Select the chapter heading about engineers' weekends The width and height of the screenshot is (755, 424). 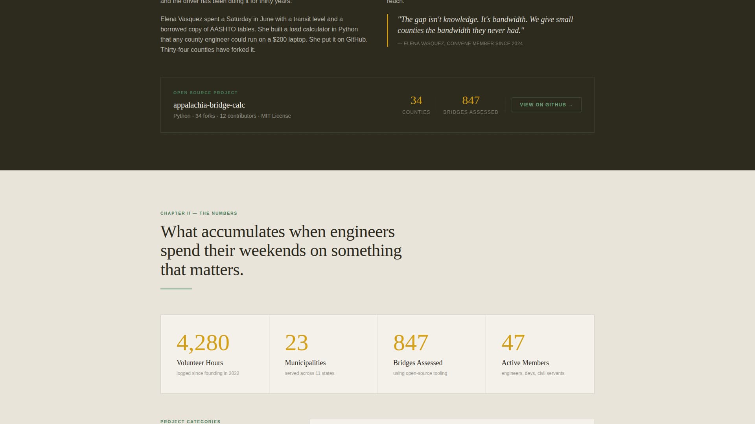pos(281,250)
